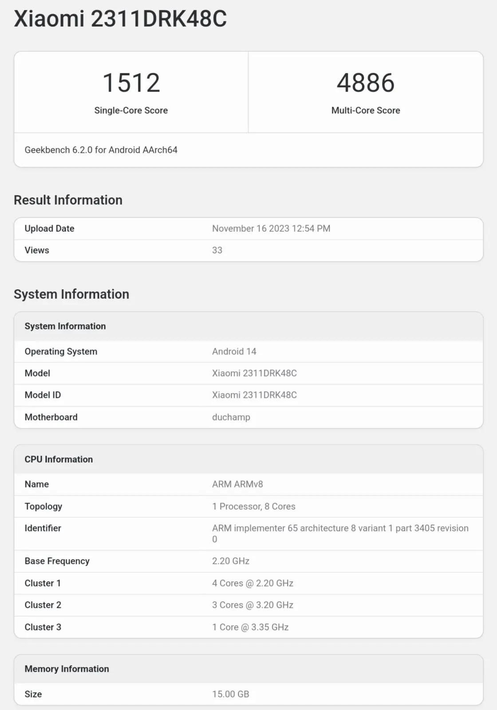Click the large System Information section heading
497x710 pixels.
click(x=71, y=294)
